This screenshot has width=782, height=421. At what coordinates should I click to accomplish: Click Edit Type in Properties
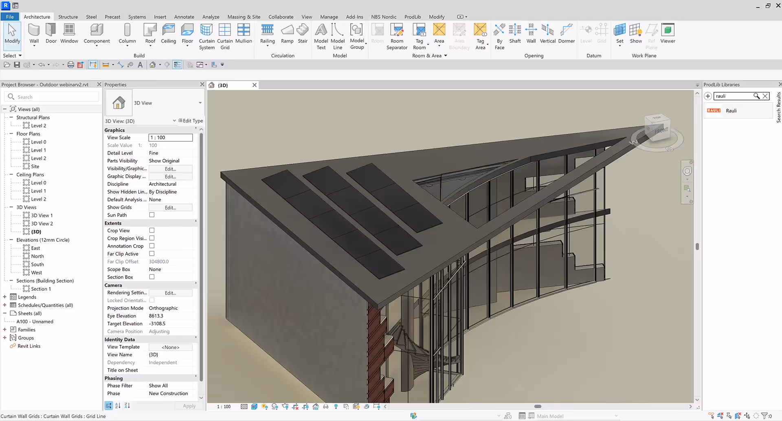(x=191, y=121)
